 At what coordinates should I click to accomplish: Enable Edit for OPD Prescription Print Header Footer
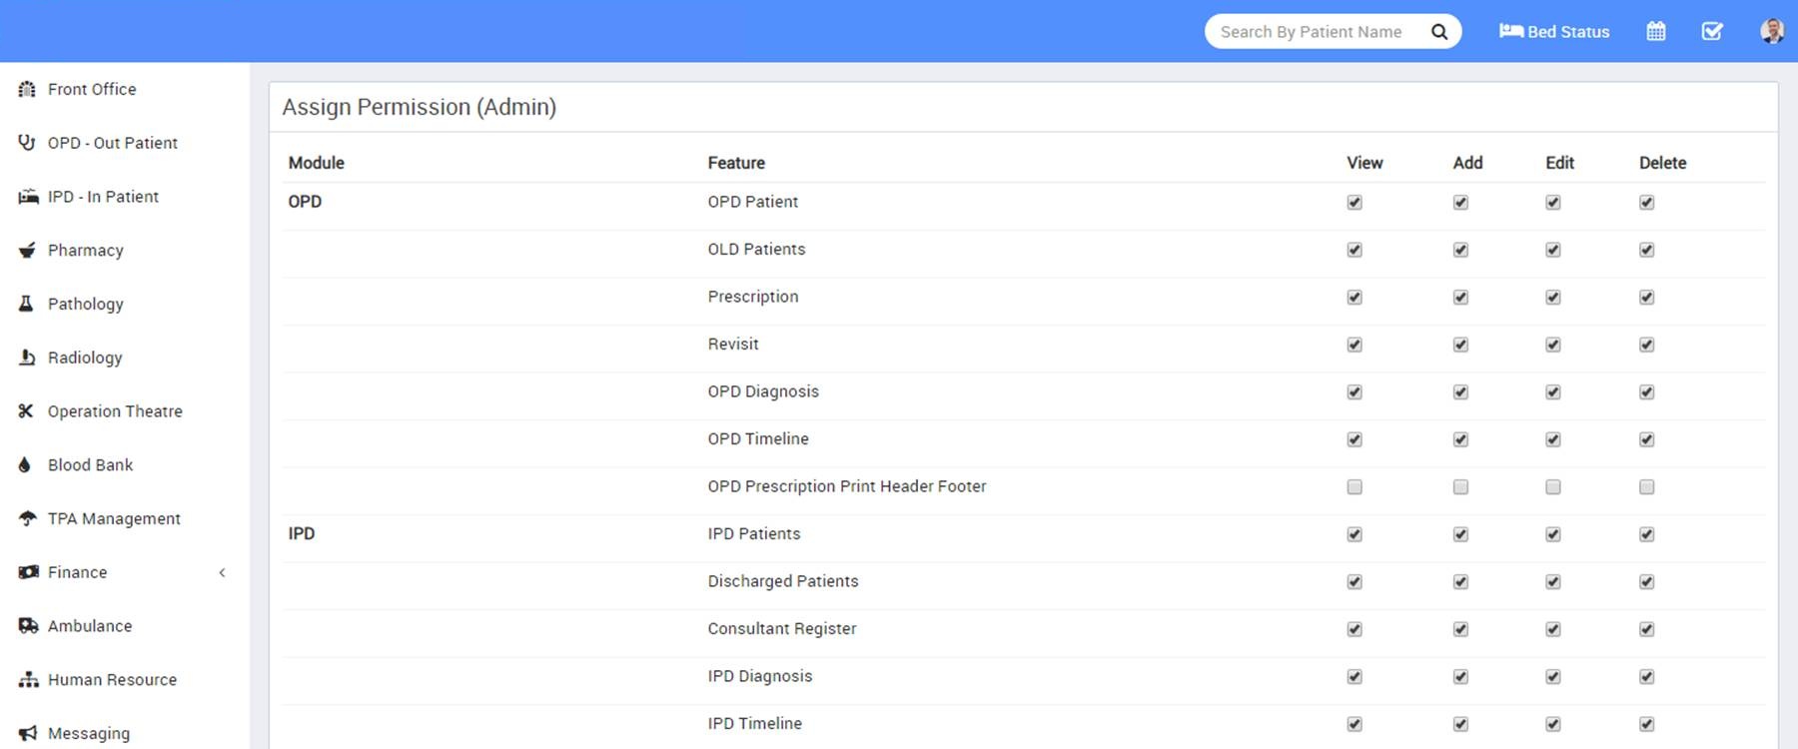coord(1553,487)
